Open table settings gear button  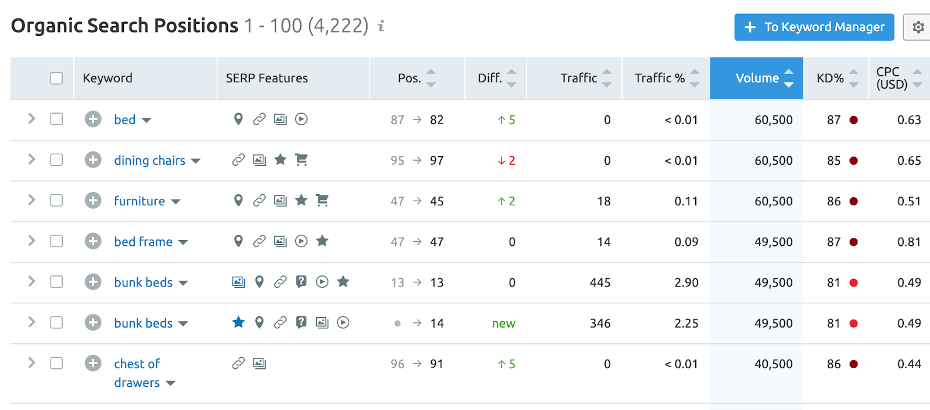tap(918, 27)
